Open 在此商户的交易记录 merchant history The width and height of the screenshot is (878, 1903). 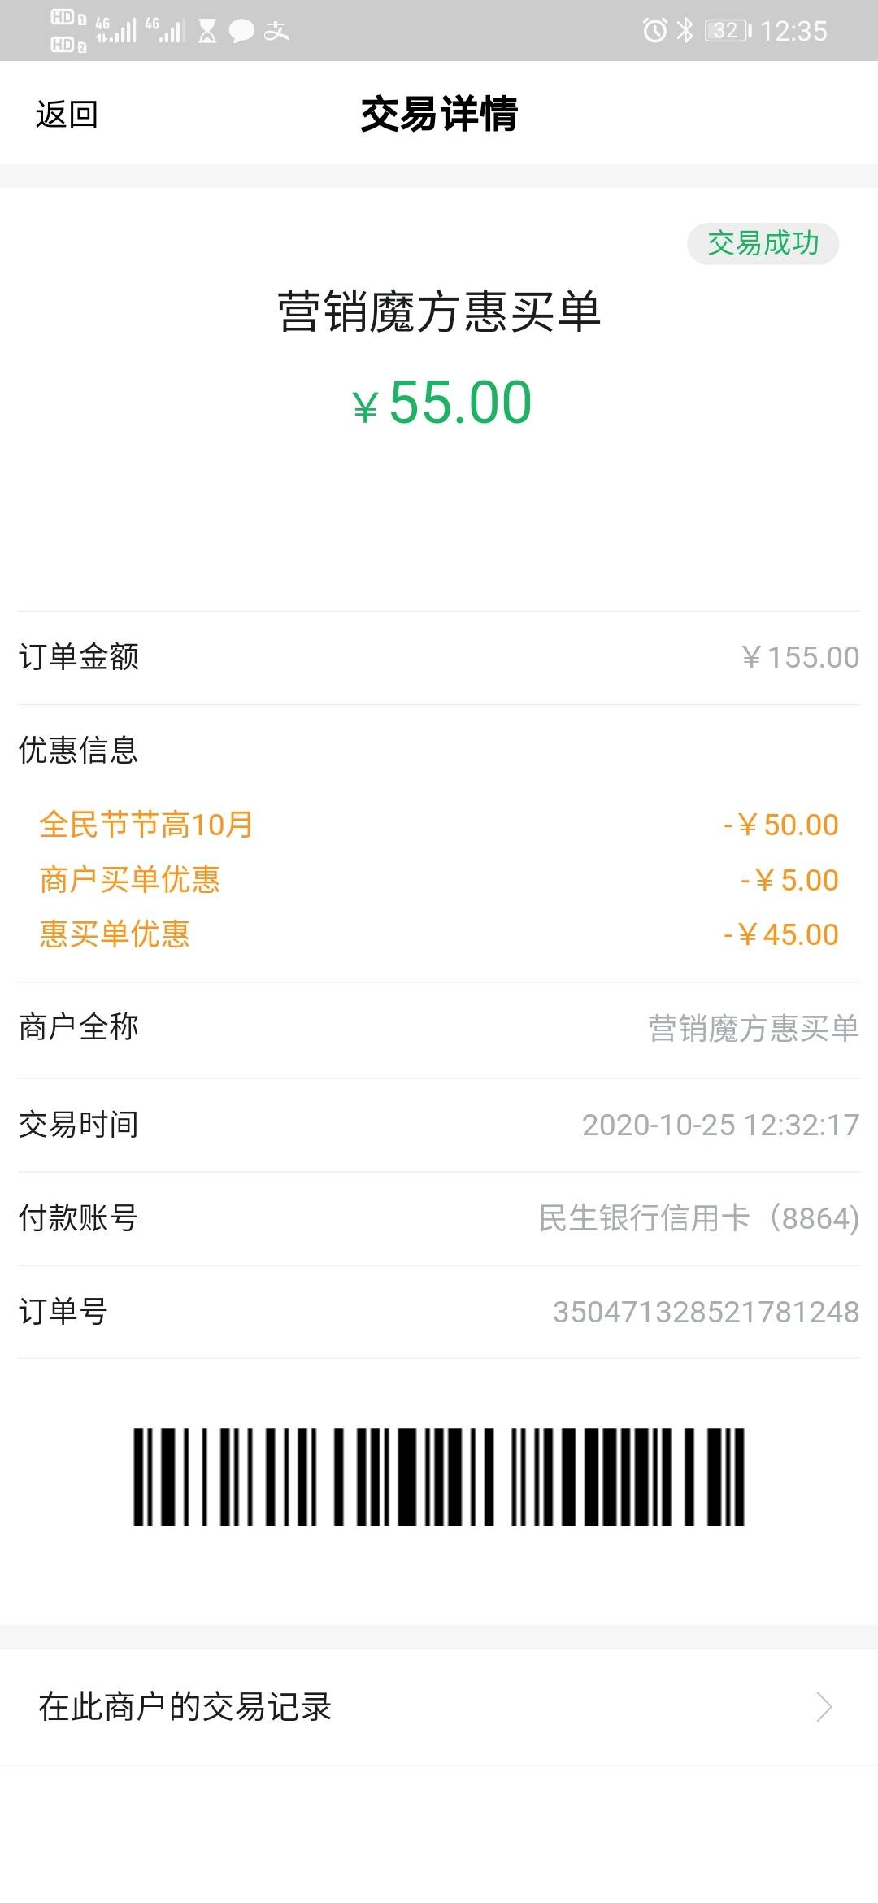(x=439, y=1706)
